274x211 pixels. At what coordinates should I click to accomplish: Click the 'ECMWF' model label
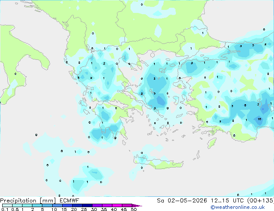70,201
